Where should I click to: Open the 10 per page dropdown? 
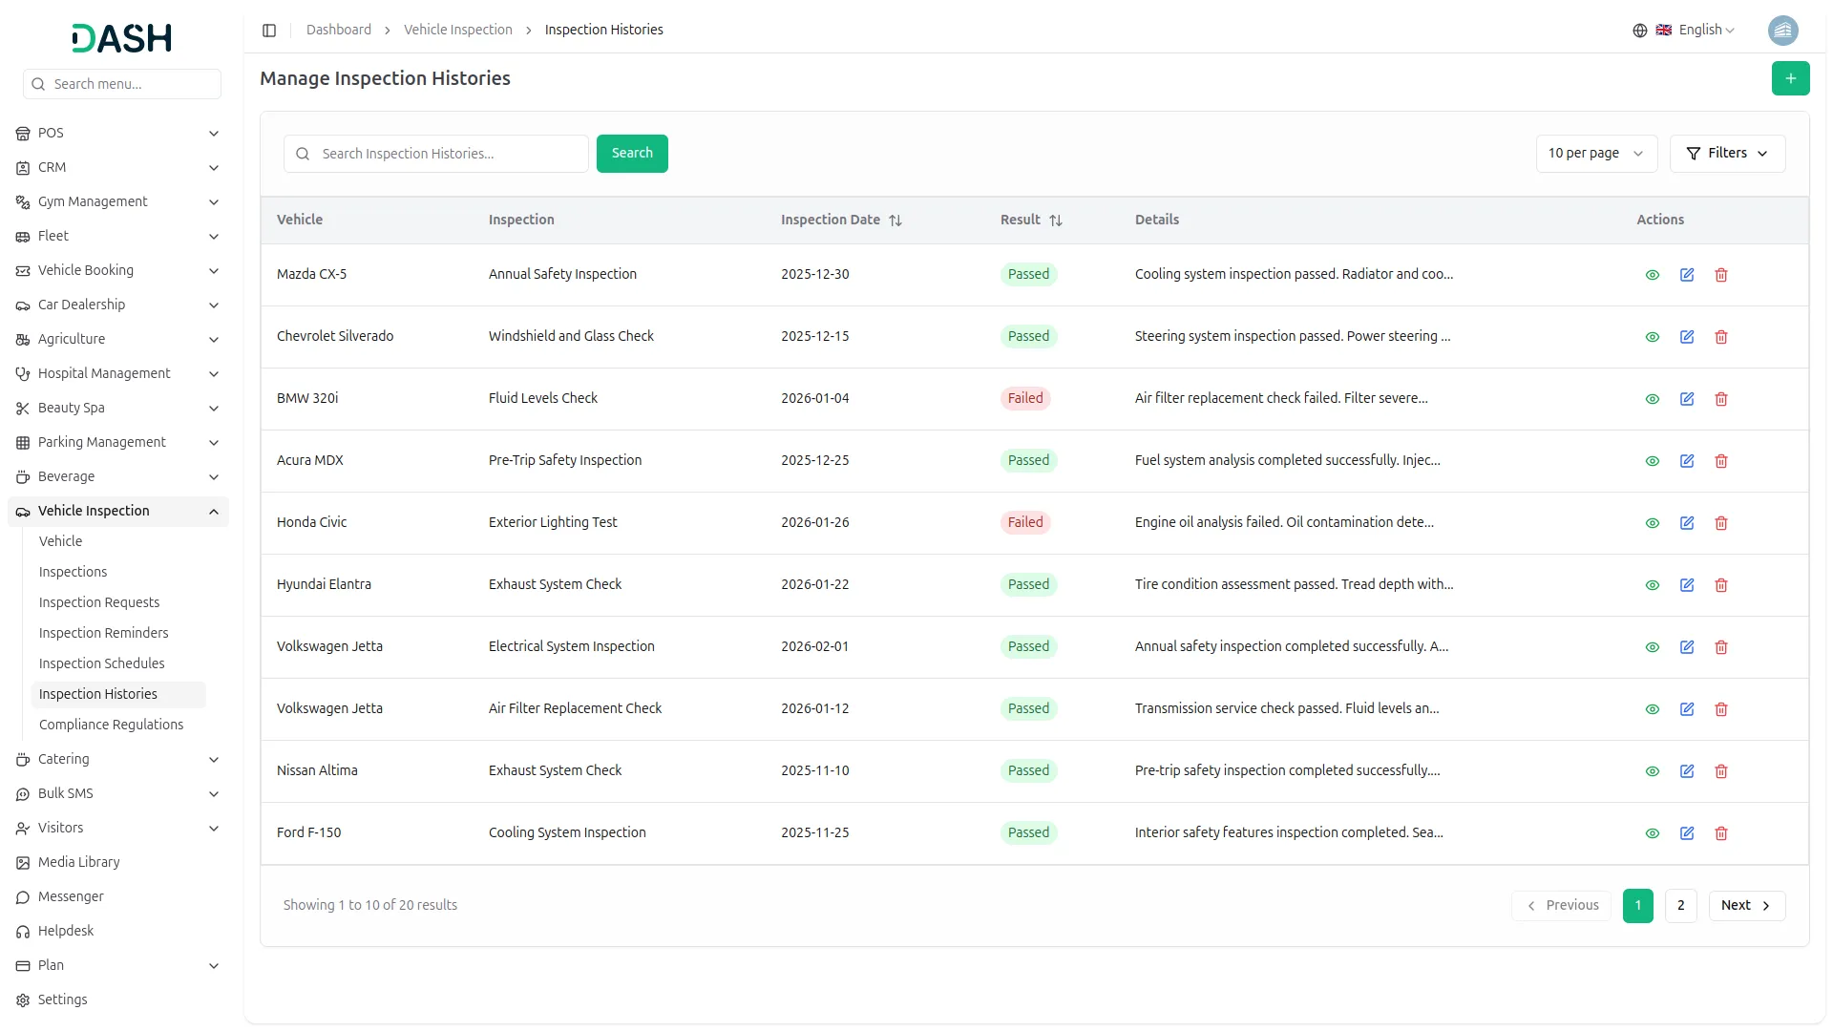tap(1595, 154)
